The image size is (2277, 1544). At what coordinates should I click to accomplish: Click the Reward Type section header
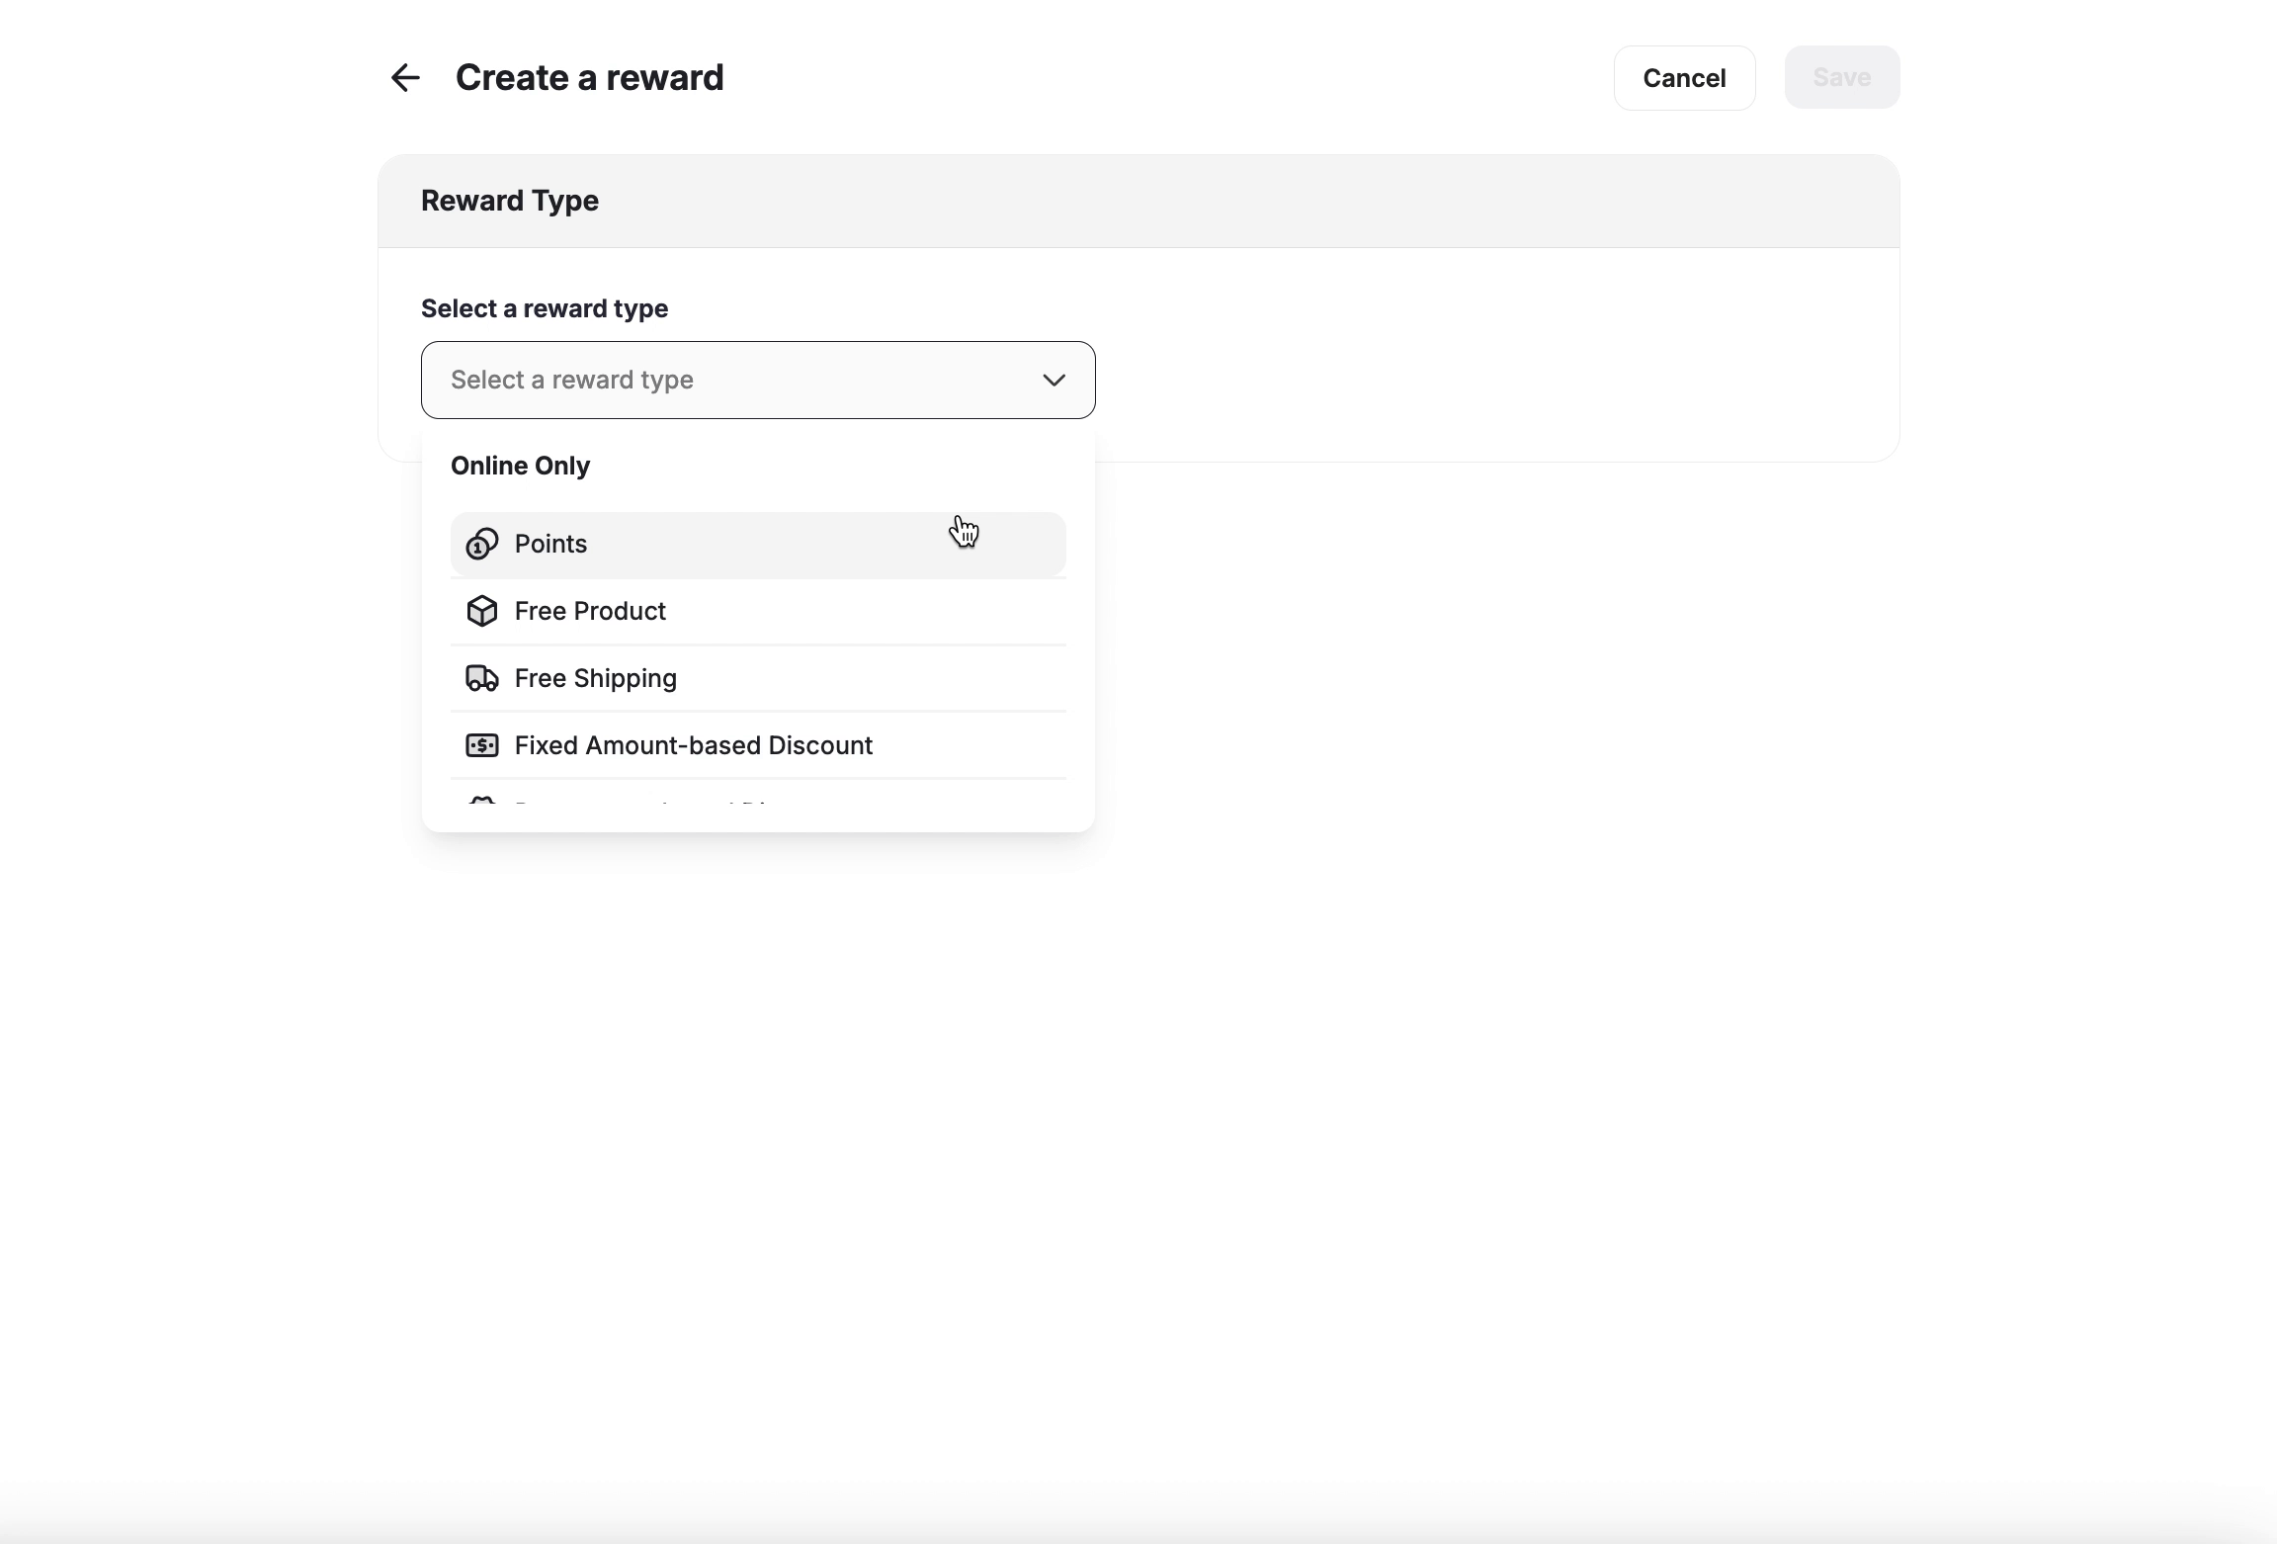[509, 201]
